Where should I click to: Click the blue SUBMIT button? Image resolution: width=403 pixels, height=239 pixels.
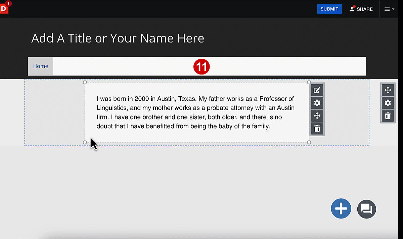[x=329, y=9]
